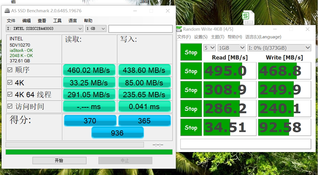Open the INTEL SSDSC2BA400G3 drive dropdown
This screenshot has width=318, height=175.
45,29
